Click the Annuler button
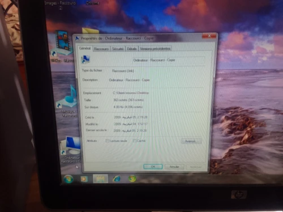 coord(174,167)
